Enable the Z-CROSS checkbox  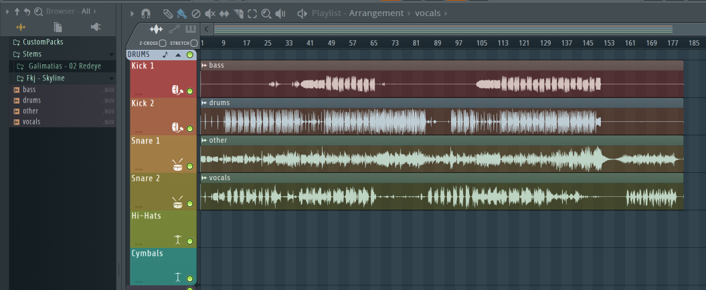[x=163, y=44]
